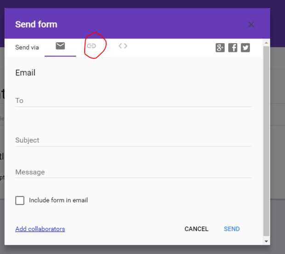
Task: Enable Include form in email checkbox
Action: click(x=20, y=200)
